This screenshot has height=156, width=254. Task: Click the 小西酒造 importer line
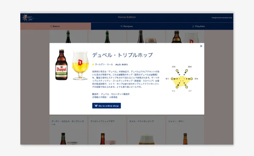point(105,97)
